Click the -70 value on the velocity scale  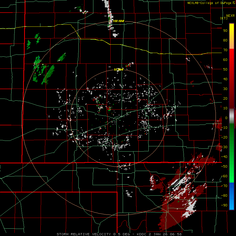[224, 186]
